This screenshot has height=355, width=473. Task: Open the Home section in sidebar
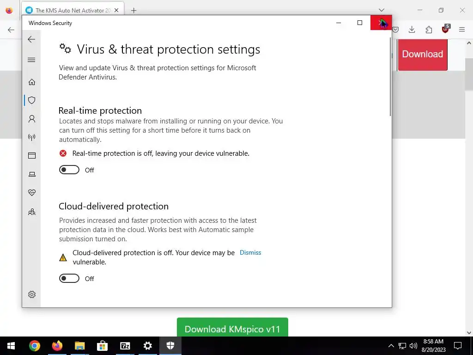pos(32,82)
